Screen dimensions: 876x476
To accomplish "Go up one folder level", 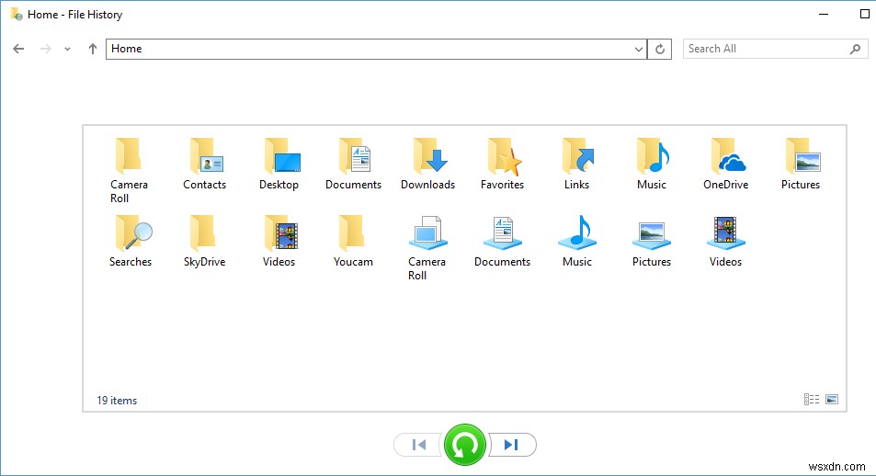I will coord(93,50).
